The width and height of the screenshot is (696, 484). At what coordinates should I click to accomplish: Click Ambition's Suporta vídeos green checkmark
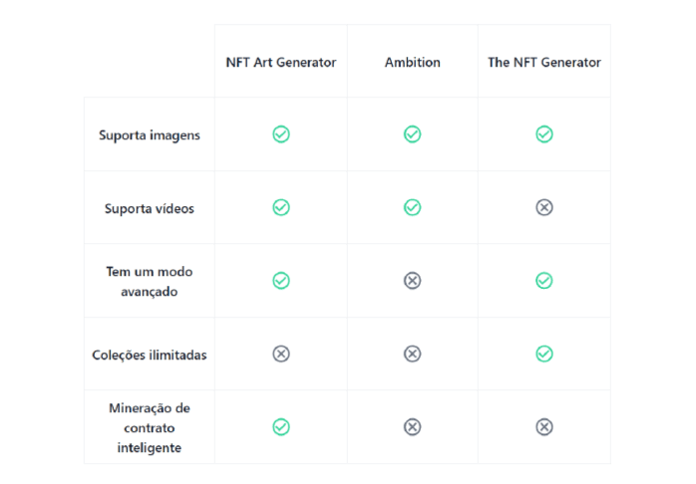tap(412, 207)
